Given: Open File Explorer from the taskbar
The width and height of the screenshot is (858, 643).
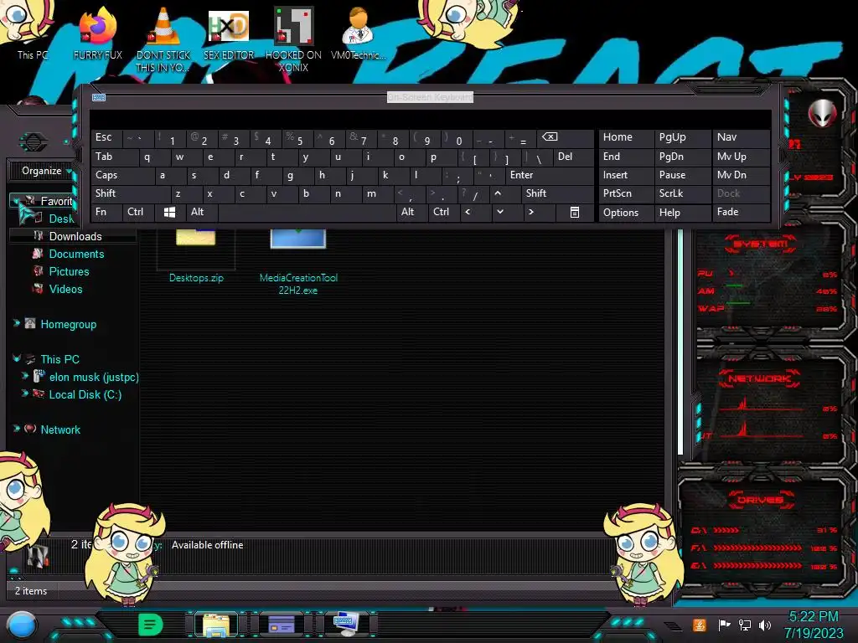Looking at the screenshot, I should (216, 625).
